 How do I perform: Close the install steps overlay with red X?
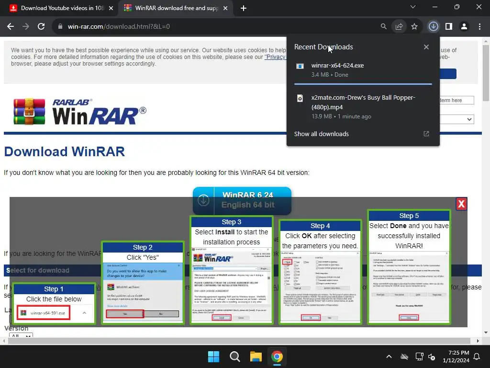(461, 204)
